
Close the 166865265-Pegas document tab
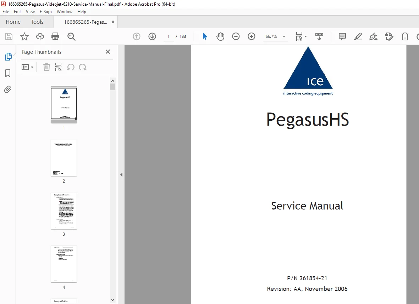[x=113, y=22]
